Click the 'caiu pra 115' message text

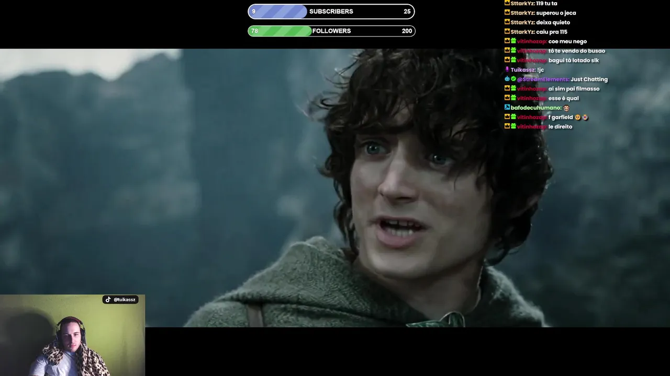coord(552,31)
